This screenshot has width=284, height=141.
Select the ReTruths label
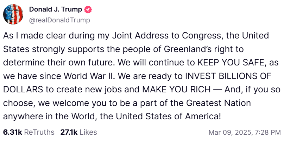pyautogui.click(x=39, y=132)
